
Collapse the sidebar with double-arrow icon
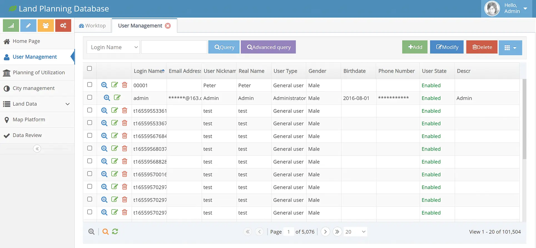tap(37, 149)
